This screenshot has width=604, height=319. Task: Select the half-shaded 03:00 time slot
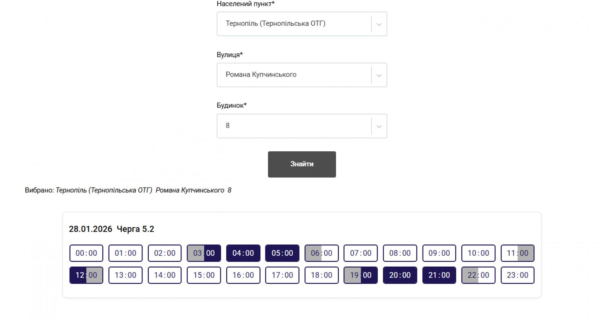coord(204,253)
